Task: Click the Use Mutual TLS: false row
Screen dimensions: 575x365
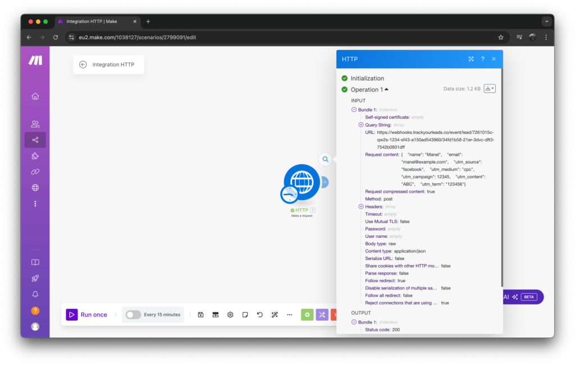Action: click(x=387, y=221)
